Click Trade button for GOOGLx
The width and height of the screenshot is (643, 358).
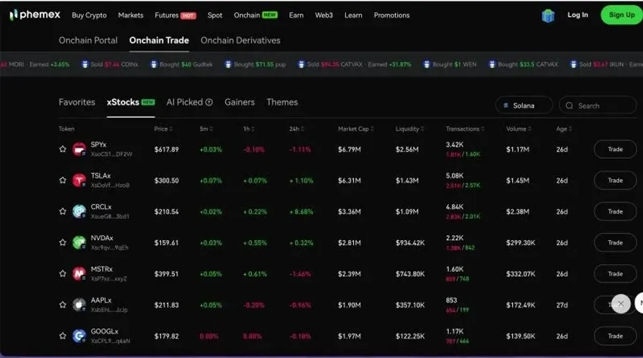(615, 336)
